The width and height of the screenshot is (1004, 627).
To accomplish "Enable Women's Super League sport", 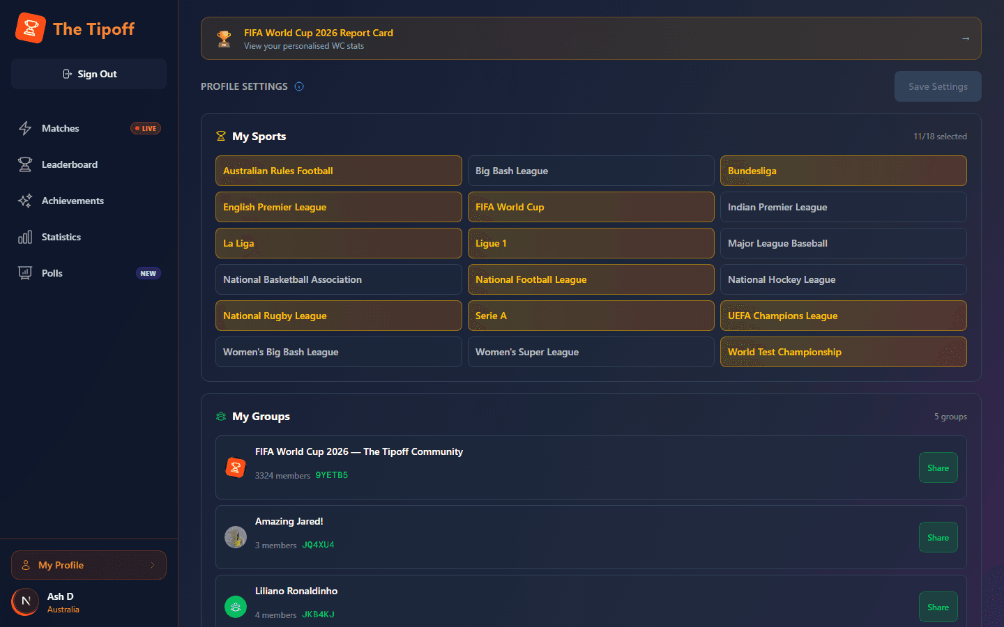I will (591, 352).
